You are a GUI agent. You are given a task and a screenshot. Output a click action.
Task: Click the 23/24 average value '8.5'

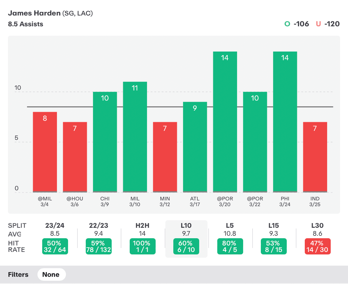click(55, 234)
